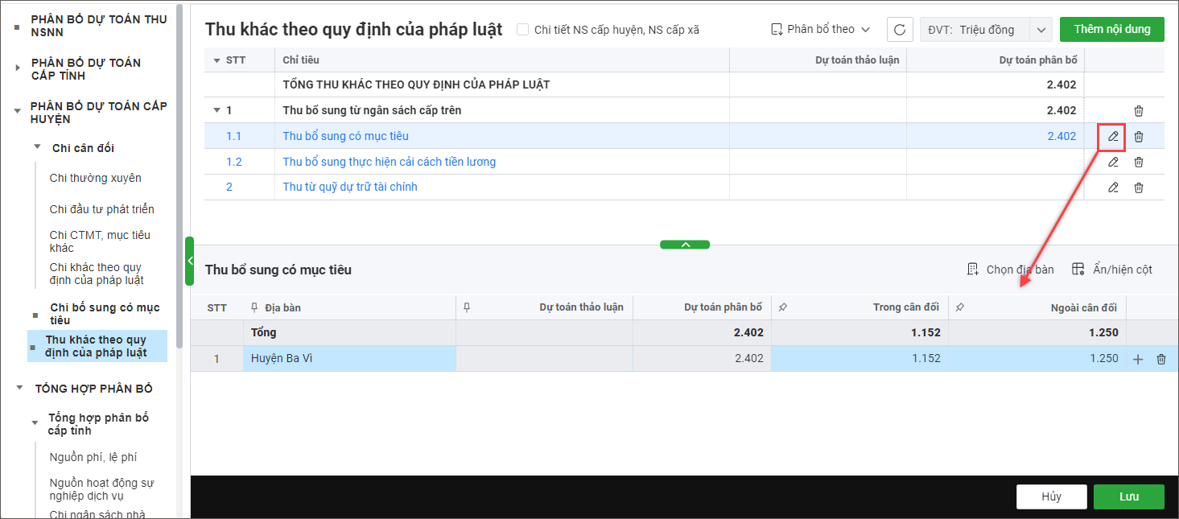Click the Thêm nội dung button

tap(1111, 30)
